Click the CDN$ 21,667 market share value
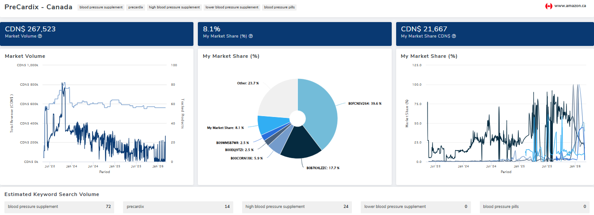594x215 pixels. (424, 29)
